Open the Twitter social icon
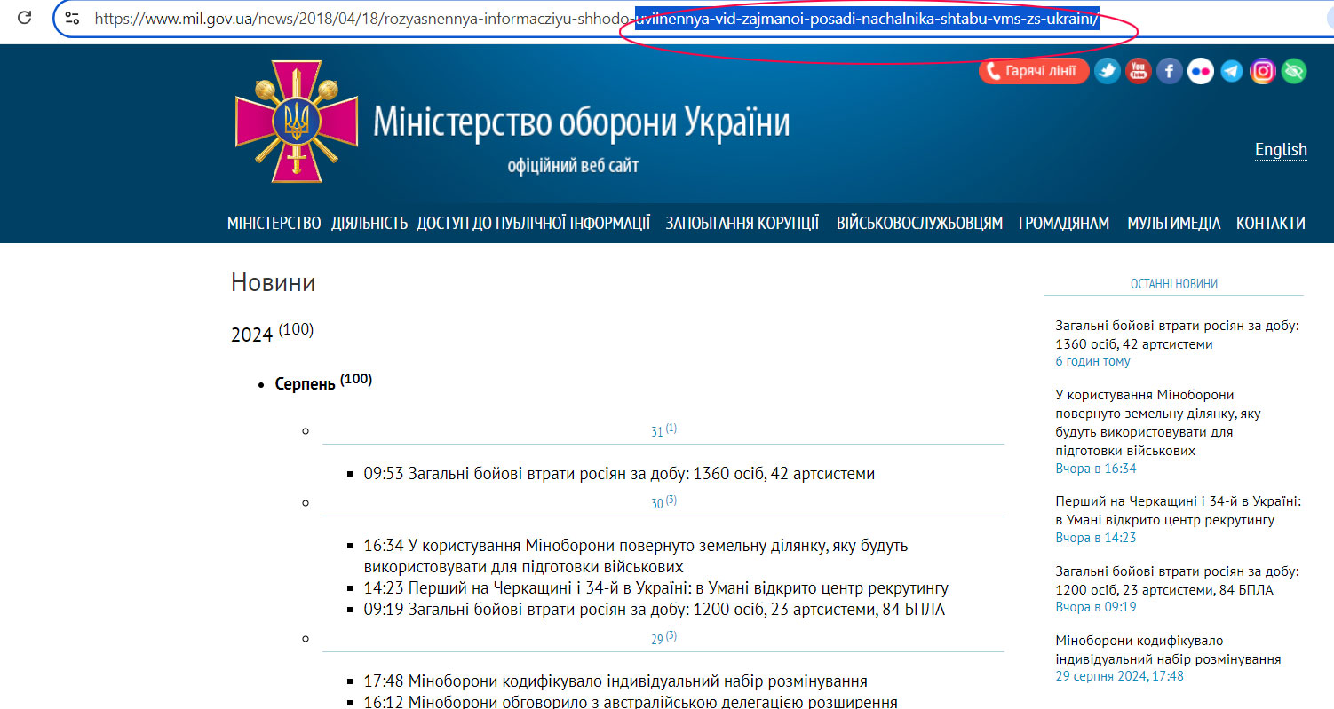Image resolution: width=1334 pixels, height=709 pixels. pyautogui.click(x=1107, y=71)
